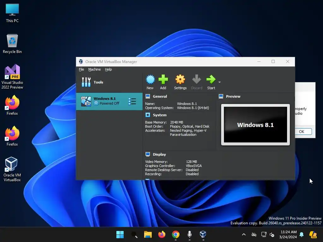323x242 pixels.
Task: Show hidden system tray icons
Action: [x=244, y=234]
